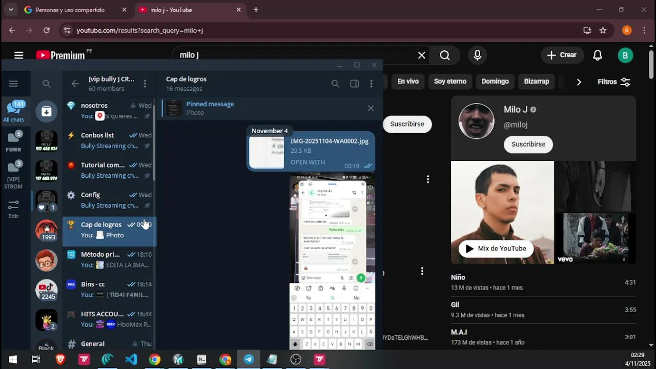The height and width of the screenshot is (369, 656).
Task: Open nosotros topic
Action: coord(110,111)
